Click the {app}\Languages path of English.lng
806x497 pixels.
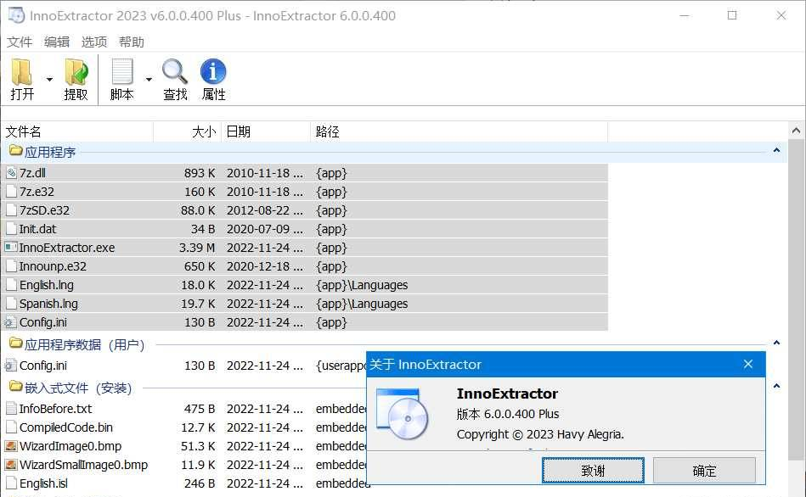(362, 285)
